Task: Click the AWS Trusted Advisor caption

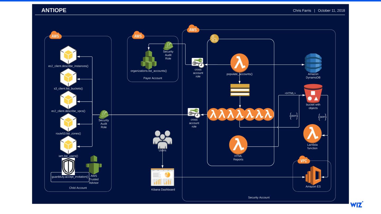Action: (x=94, y=179)
